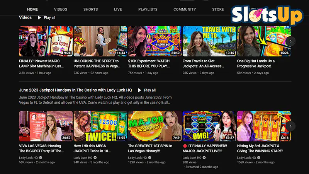Open OMG! 59:27 live stream thumbnail

(x=209, y=126)
